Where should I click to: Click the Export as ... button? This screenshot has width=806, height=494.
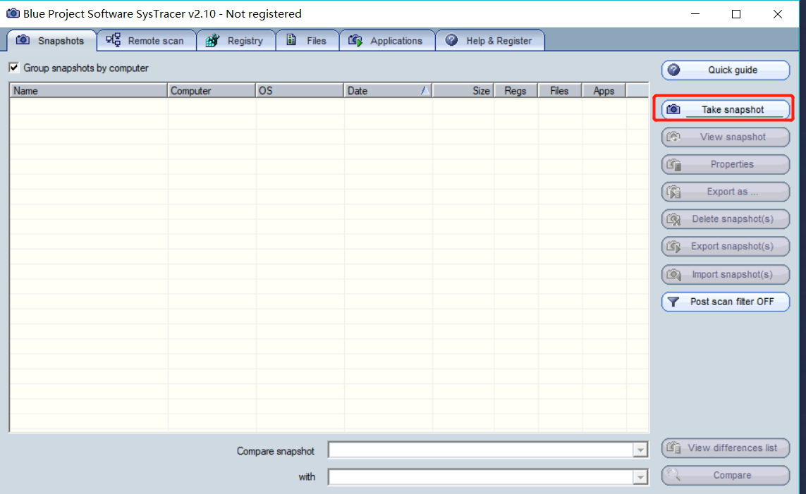(726, 192)
